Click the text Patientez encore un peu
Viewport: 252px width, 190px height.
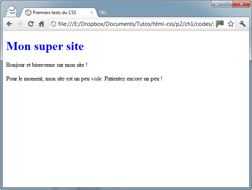pos(133,79)
